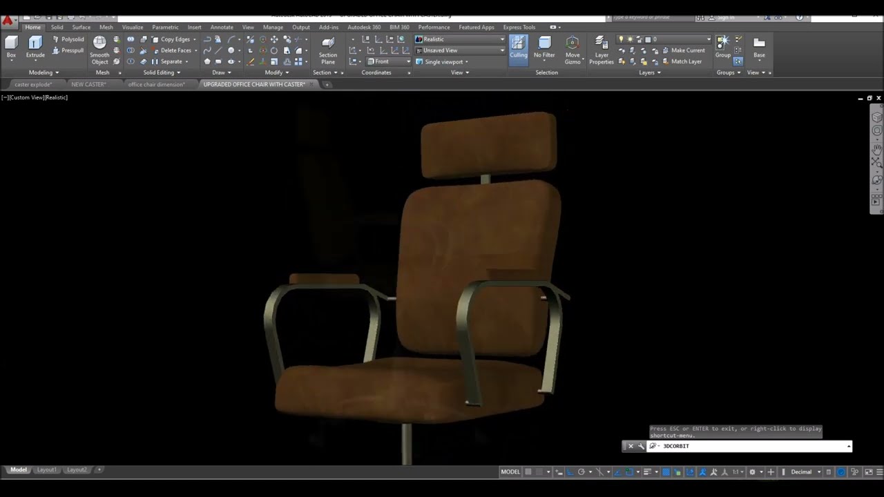Close the 'UPGRADED OFFICE CHAIR WITH CASTER' tab

point(311,84)
